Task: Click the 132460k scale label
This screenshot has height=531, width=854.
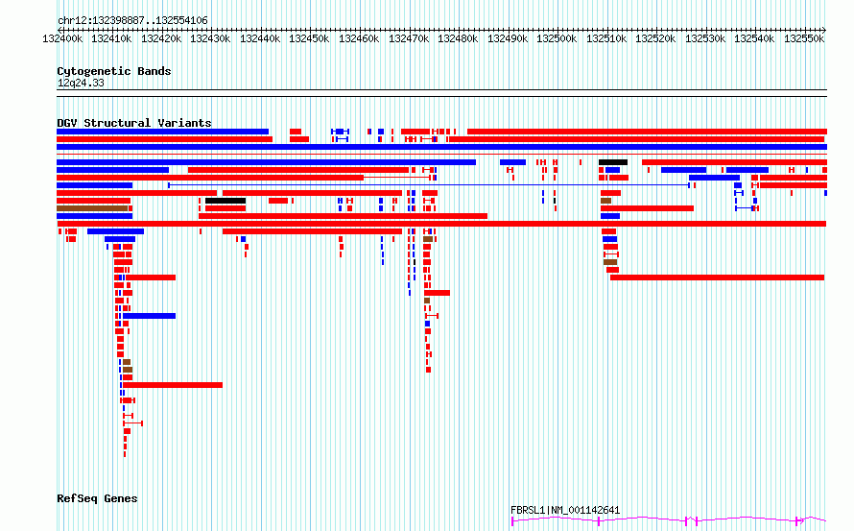Action: coord(359,38)
